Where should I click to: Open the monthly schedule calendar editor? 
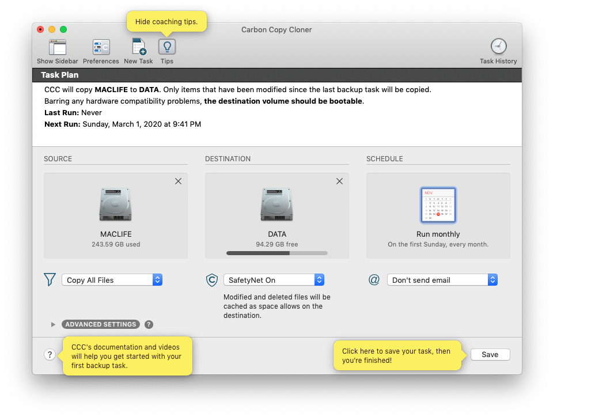[438, 205]
